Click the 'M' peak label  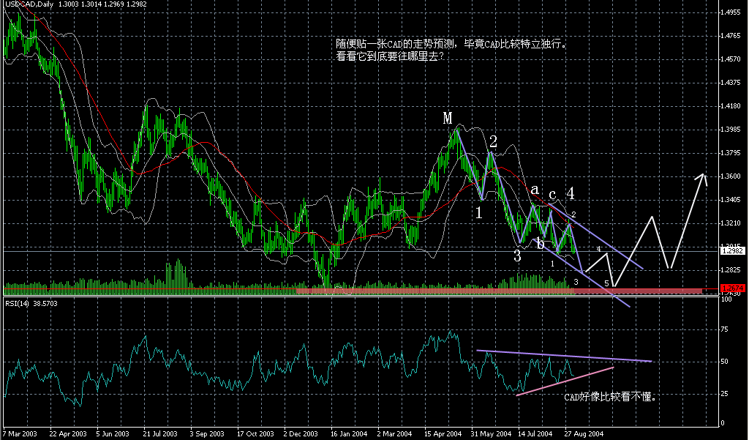tap(447, 118)
